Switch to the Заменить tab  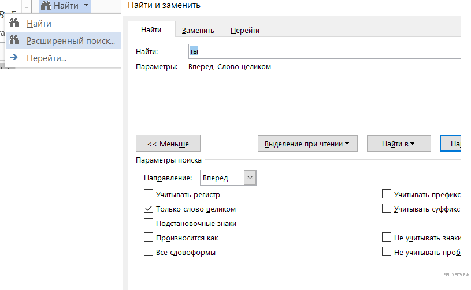(x=198, y=30)
